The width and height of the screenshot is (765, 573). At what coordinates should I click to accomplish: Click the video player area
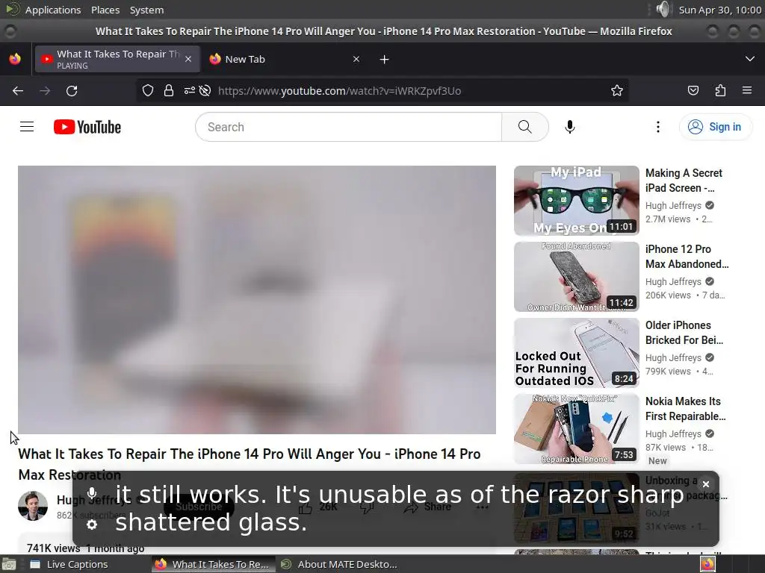point(257,300)
